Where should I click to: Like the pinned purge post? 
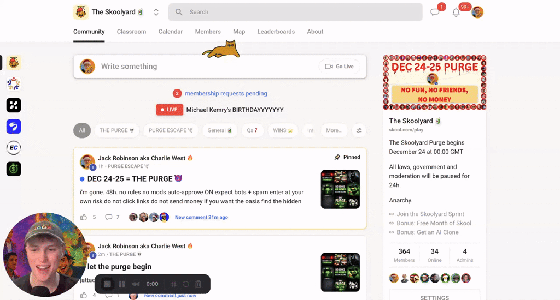click(84, 217)
